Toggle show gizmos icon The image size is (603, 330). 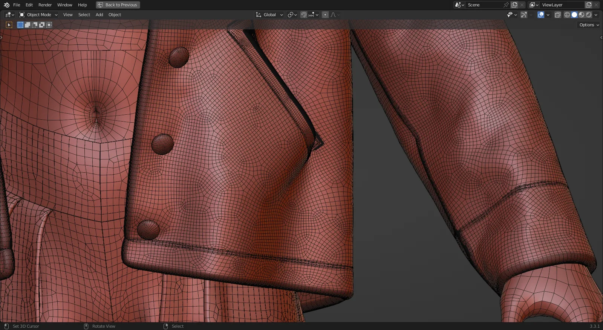pos(524,15)
